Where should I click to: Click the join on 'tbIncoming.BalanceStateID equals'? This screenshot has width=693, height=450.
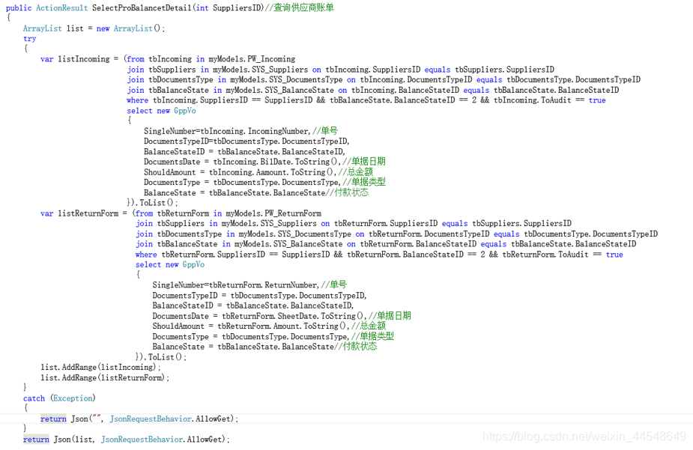(372, 90)
